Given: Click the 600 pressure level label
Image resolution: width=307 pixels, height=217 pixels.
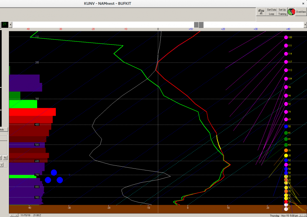Looking at the screenshot, I should click(37, 161).
